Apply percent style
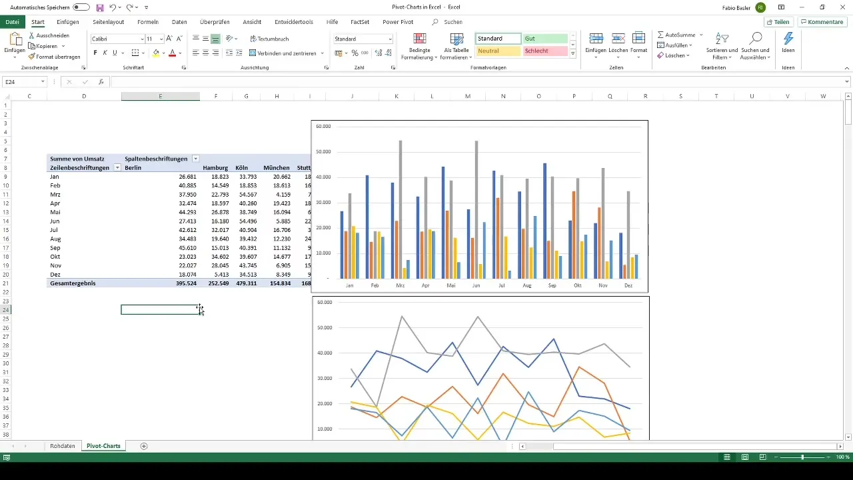Image resolution: width=853 pixels, height=480 pixels. [x=355, y=53]
